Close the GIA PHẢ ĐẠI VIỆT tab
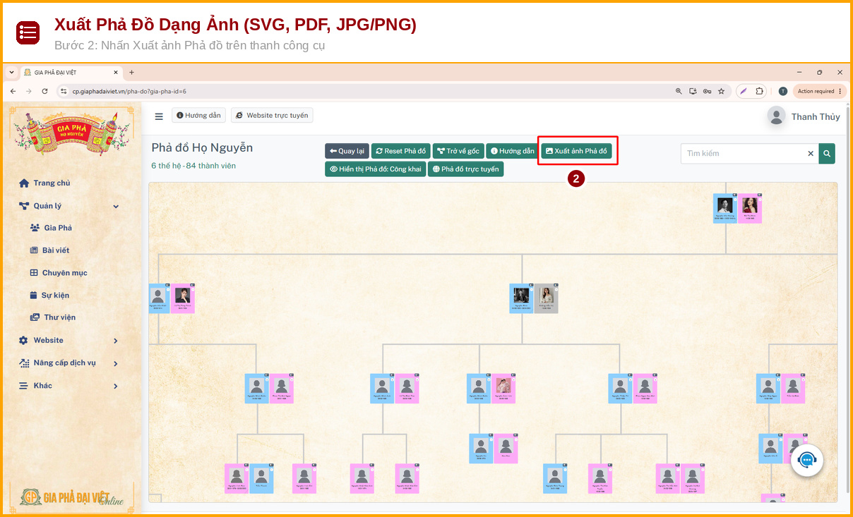The height and width of the screenshot is (517, 853). (x=116, y=72)
